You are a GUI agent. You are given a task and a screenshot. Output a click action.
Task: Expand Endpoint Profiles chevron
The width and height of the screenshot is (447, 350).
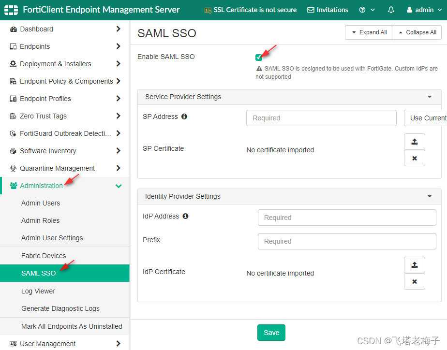coord(119,98)
